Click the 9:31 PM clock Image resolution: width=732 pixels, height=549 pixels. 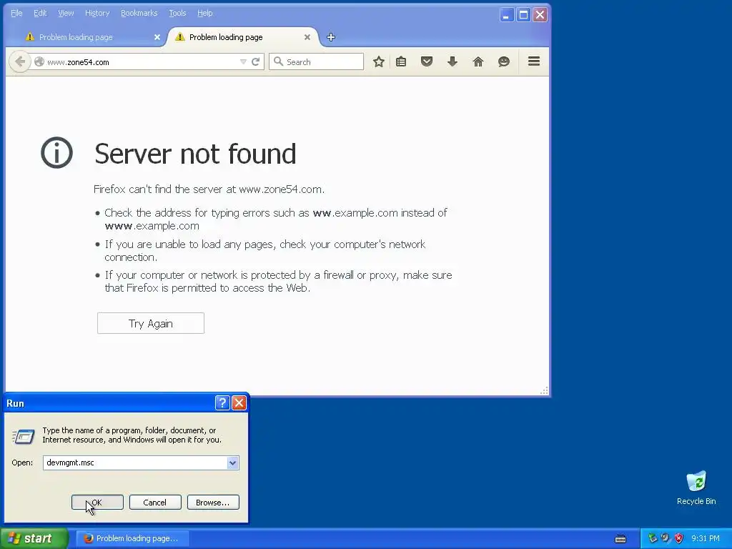(706, 538)
